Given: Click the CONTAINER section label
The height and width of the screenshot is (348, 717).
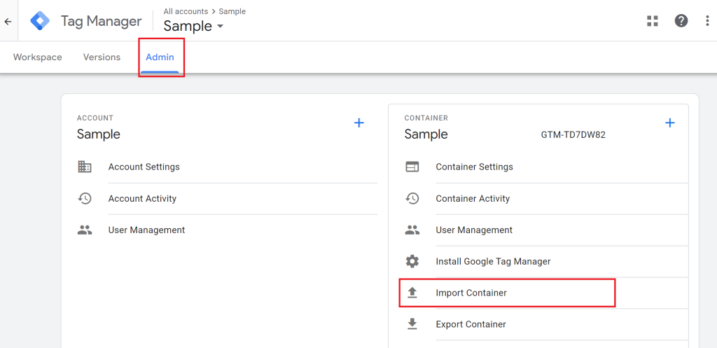Looking at the screenshot, I should point(426,118).
